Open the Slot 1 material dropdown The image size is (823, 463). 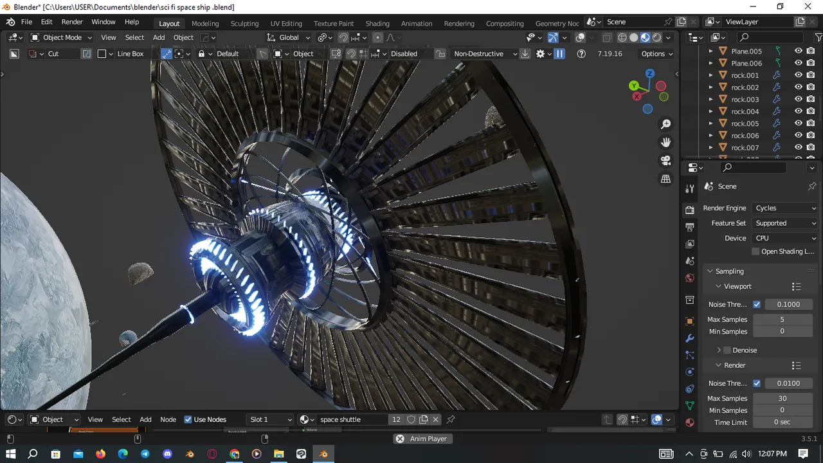(271, 419)
